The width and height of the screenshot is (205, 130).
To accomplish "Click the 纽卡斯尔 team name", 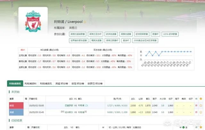I will point(69,113).
